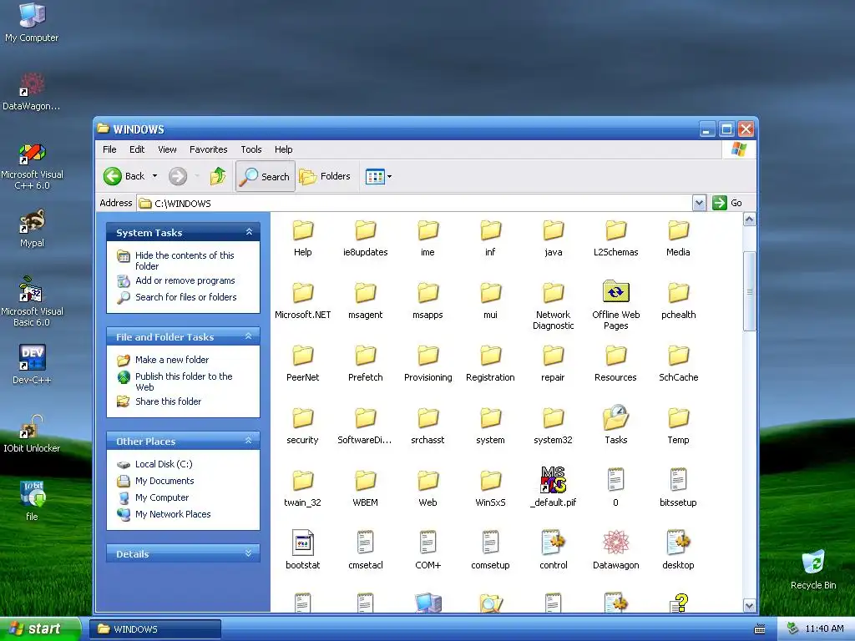The height and width of the screenshot is (641, 855).
Task: Go up one folder level
Action: coord(218,176)
